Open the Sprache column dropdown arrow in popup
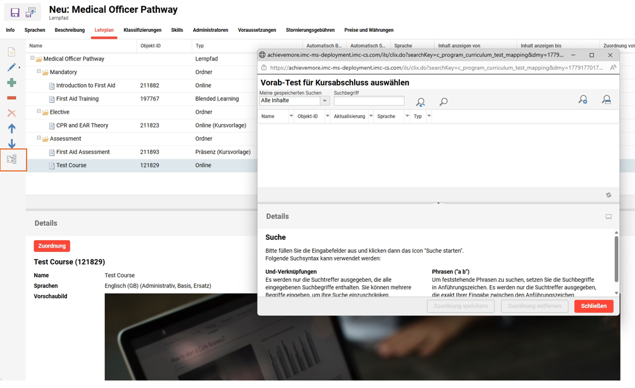The height and width of the screenshot is (388, 635). [407, 116]
